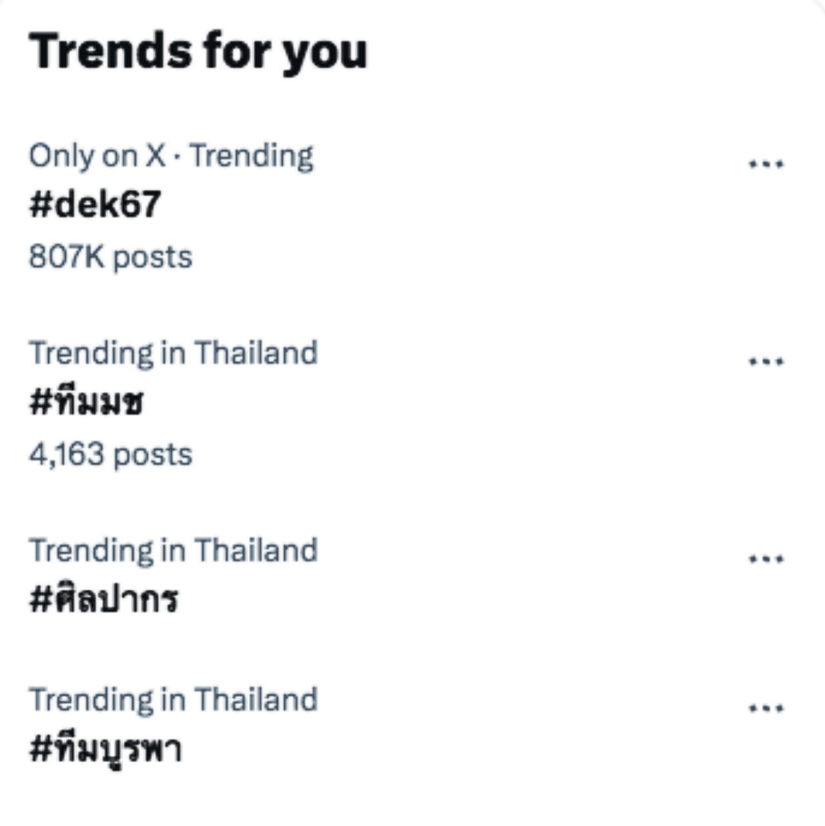Open more options for #ทีมบูรพา trend
This screenshot has height=826, width=825.
(766, 708)
